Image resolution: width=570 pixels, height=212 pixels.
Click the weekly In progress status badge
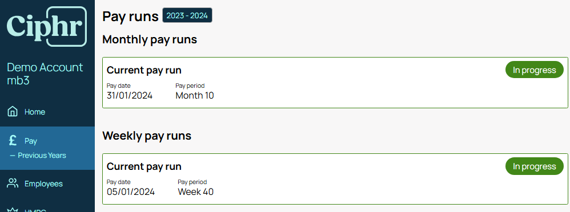(x=535, y=166)
